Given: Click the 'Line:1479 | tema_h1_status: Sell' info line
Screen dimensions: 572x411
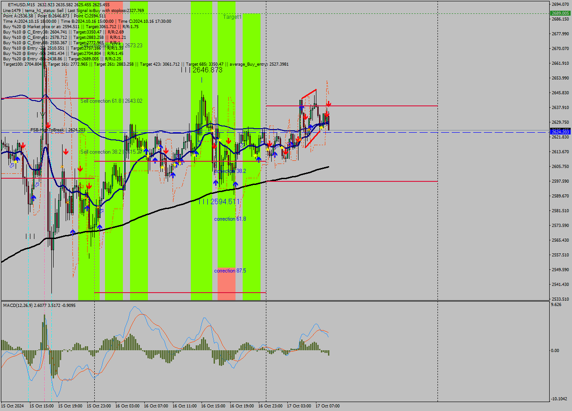Looking at the screenshot, I should coord(73,10).
